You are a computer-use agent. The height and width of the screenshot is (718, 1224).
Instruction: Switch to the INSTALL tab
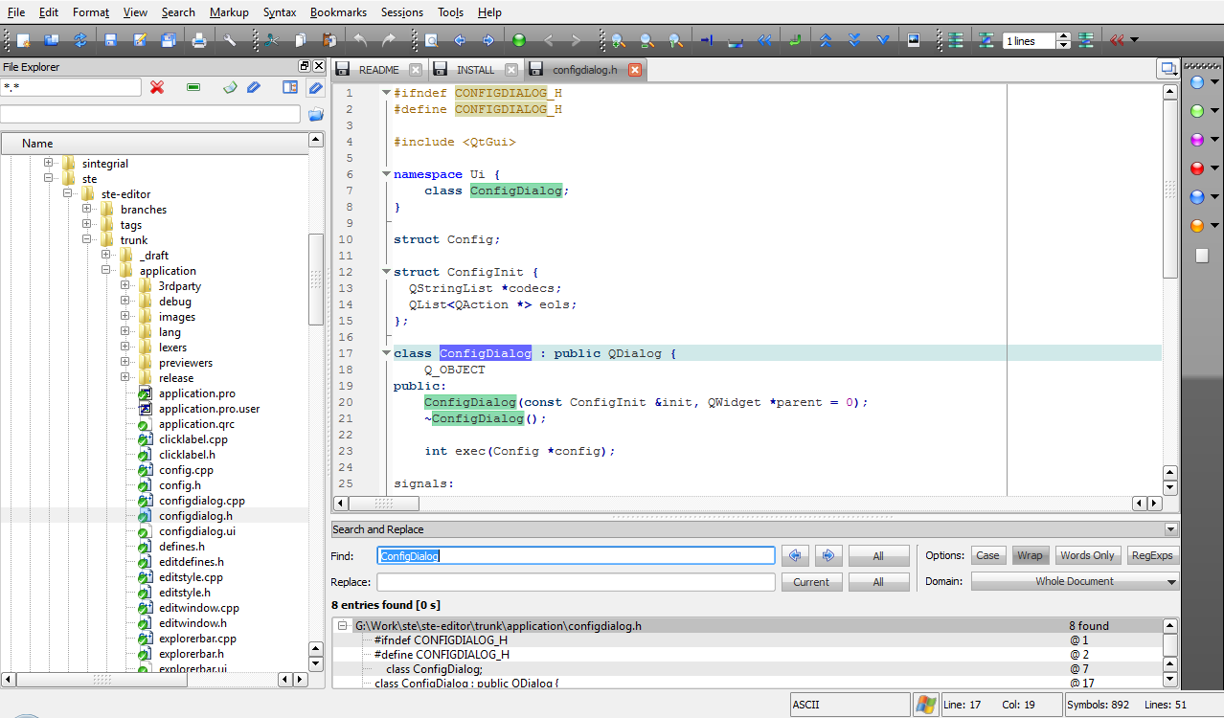pos(475,70)
